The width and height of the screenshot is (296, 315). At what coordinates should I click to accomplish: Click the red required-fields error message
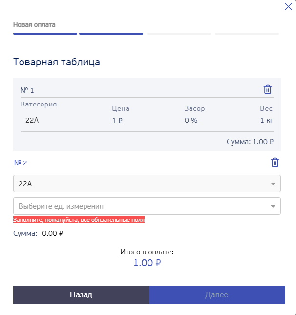point(79,220)
